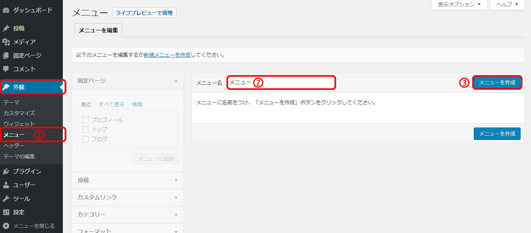Open the 表示オプション dropdown
The width and height of the screenshot is (531, 233).
pyautogui.click(x=459, y=4)
